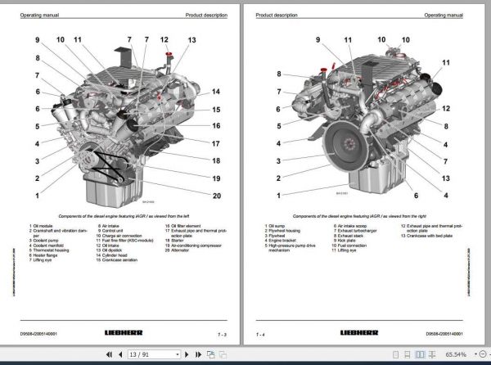Click page number '7 - 4' in right footer
The width and height of the screenshot is (491, 365).
[260, 335]
